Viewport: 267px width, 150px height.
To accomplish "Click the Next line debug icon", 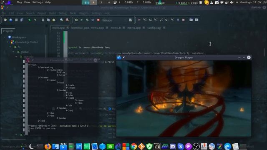I will tap(150, 20).
